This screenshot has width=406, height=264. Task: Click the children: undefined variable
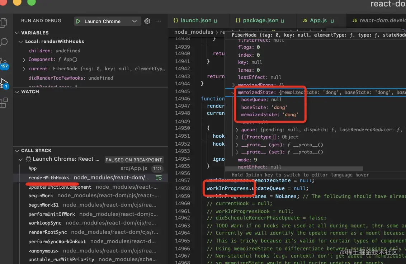pos(55,51)
